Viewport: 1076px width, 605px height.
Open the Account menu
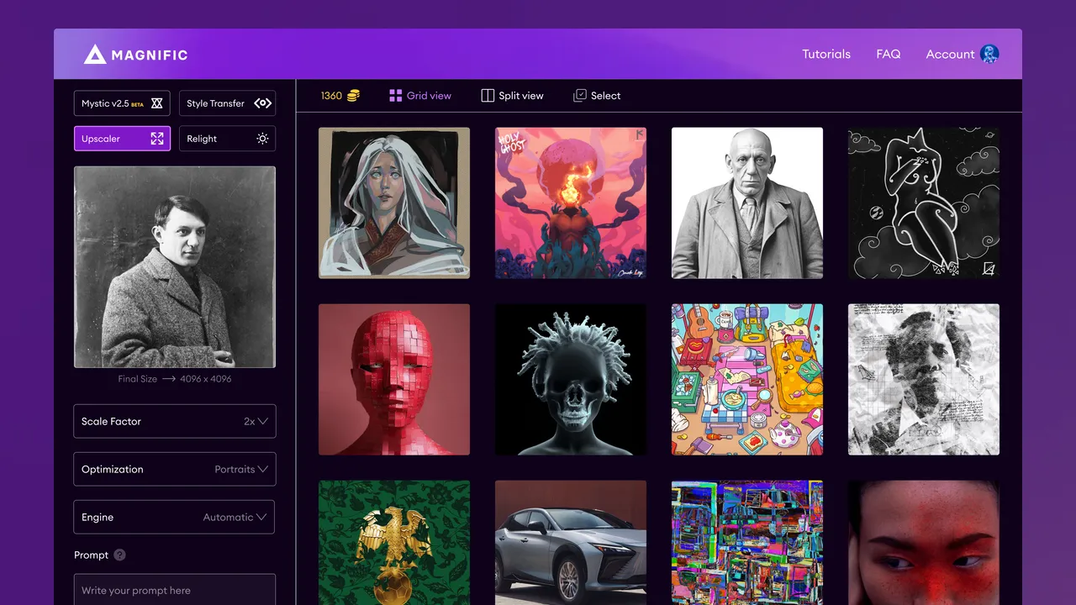pyautogui.click(x=963, y=54)
